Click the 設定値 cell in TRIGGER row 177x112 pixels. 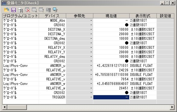tap(166, 97)
